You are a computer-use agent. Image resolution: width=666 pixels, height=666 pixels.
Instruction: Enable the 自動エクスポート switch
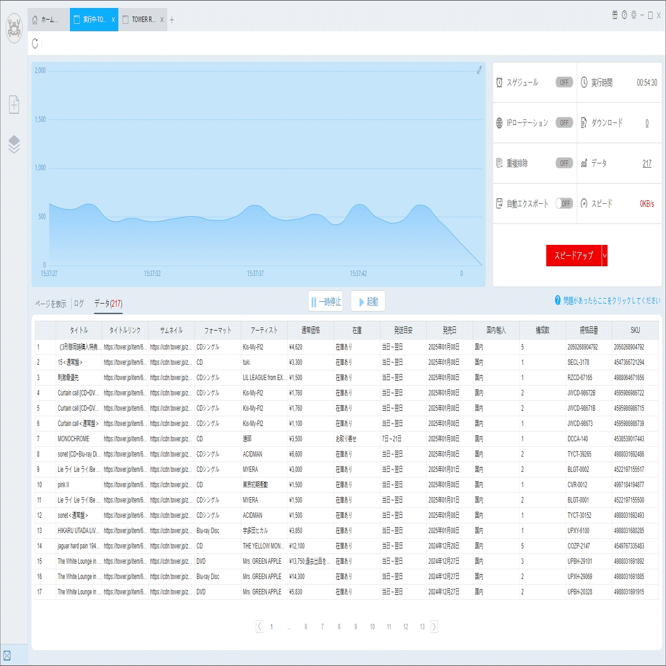[x=564, y=203]
